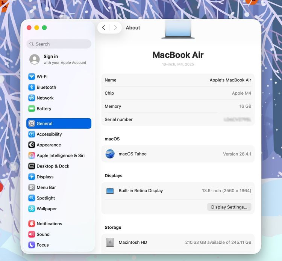Screen dimensions: 282x261
Task: Click the blurred serial number value
Action: [x=237, y=119]
